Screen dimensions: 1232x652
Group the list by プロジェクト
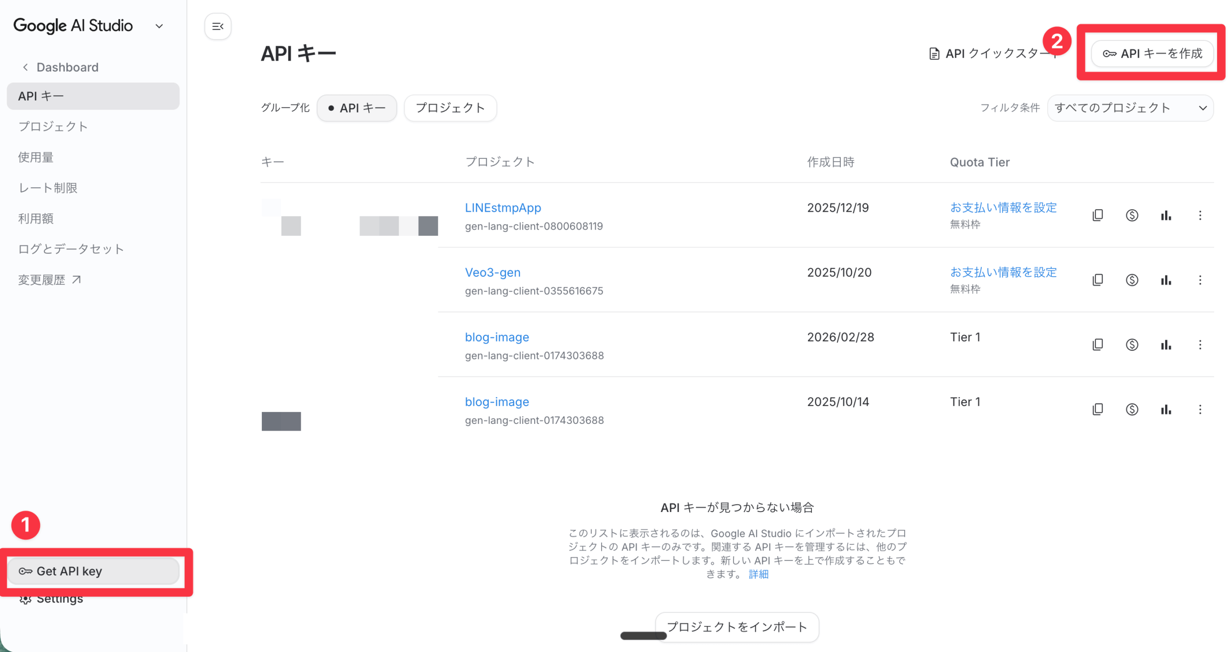tap(449, 108)
